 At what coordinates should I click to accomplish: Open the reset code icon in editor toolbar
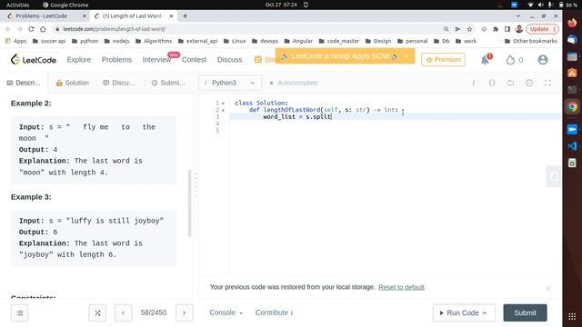[x=511, y=83]
